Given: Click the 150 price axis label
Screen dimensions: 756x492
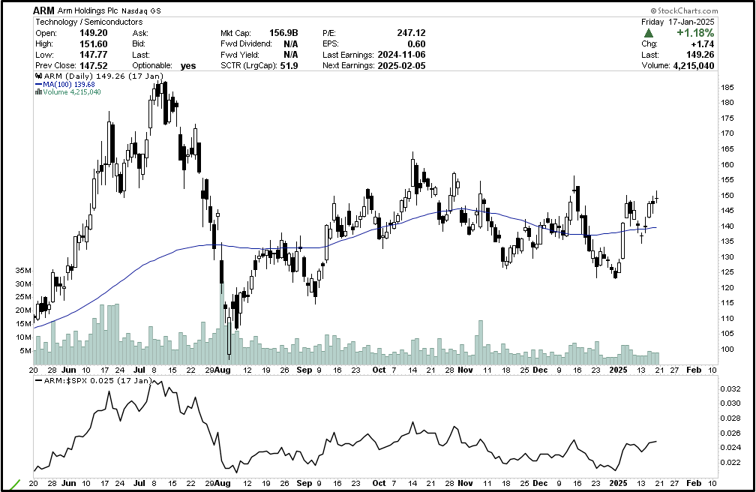Looking at the screenshot, I should tap(728, 195).
